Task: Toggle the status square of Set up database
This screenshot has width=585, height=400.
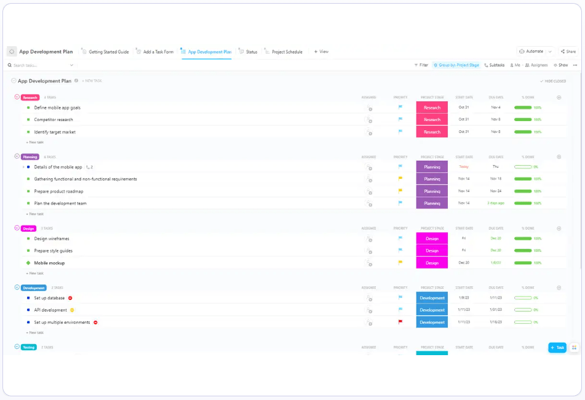Action: click(x=28, y=298)
